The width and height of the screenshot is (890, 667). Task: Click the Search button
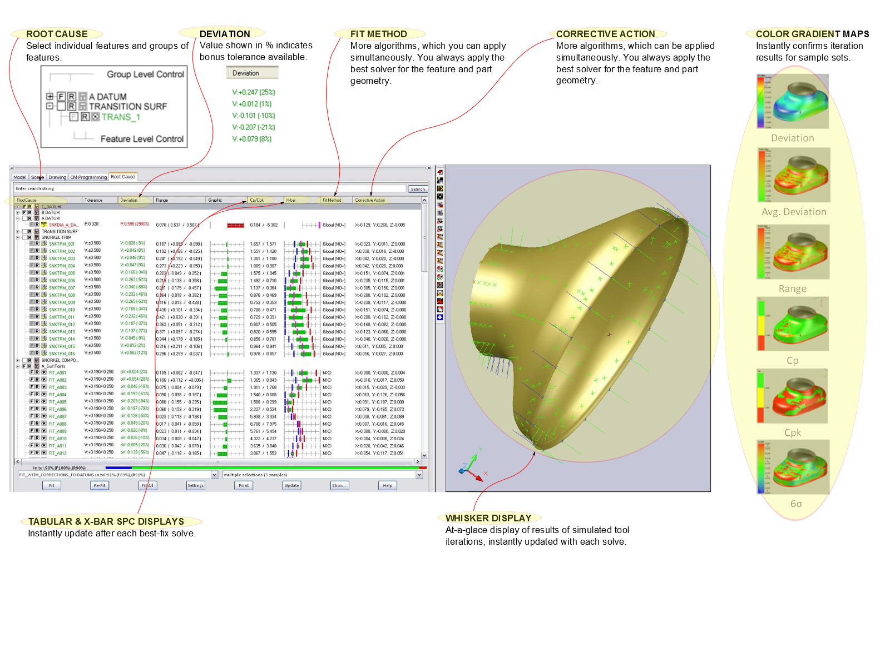click(417, 189)
